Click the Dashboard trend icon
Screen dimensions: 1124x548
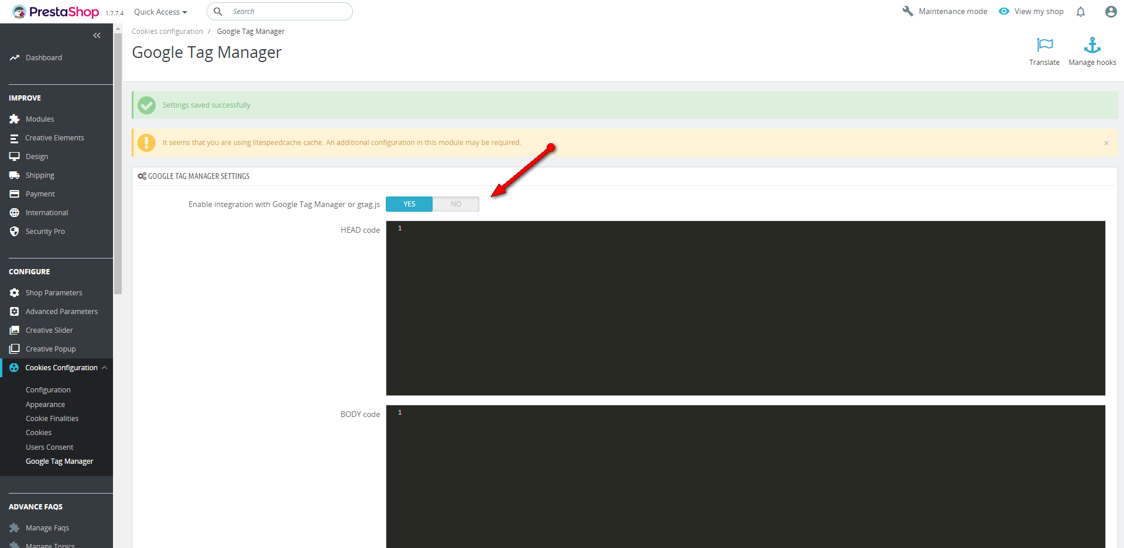(15, 58)
